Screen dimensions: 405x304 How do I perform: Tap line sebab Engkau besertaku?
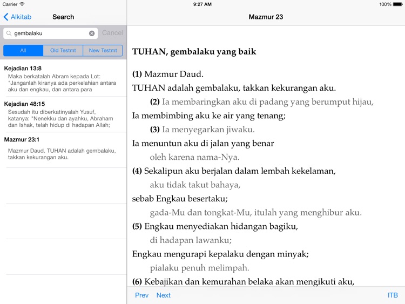[180, 199]
